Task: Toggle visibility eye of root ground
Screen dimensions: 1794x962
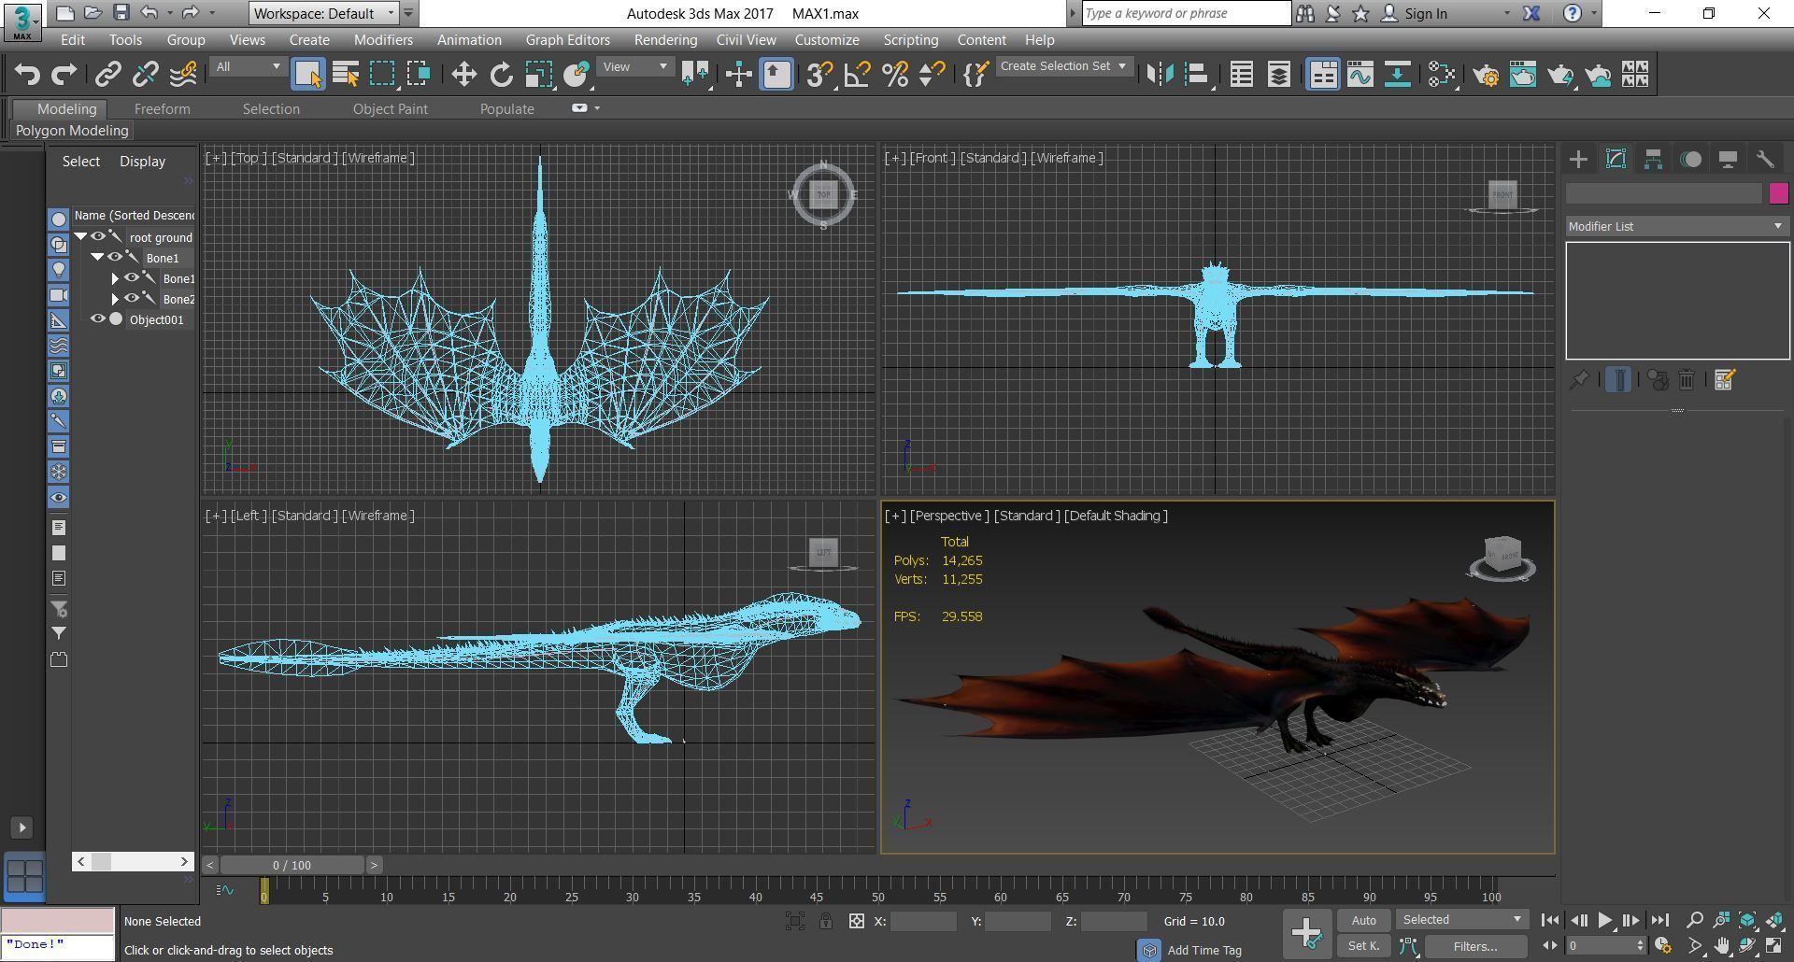Action: (x=97, y=237)
